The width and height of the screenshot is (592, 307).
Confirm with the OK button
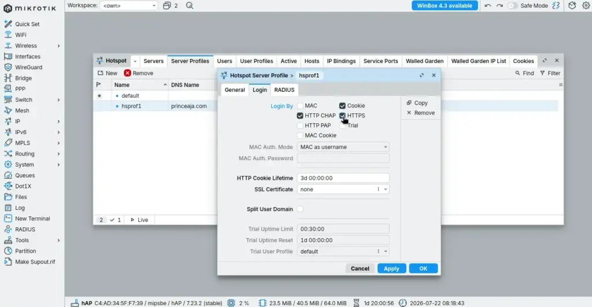coord(423,268)
